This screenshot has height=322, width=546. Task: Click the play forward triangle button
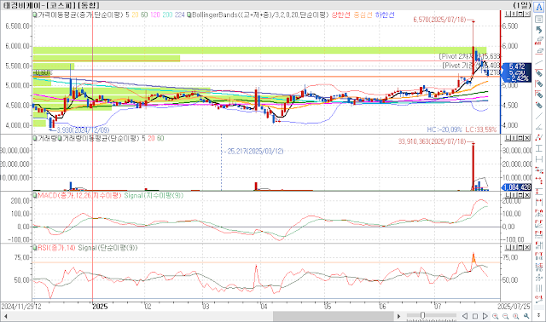[x=485, y=316]
